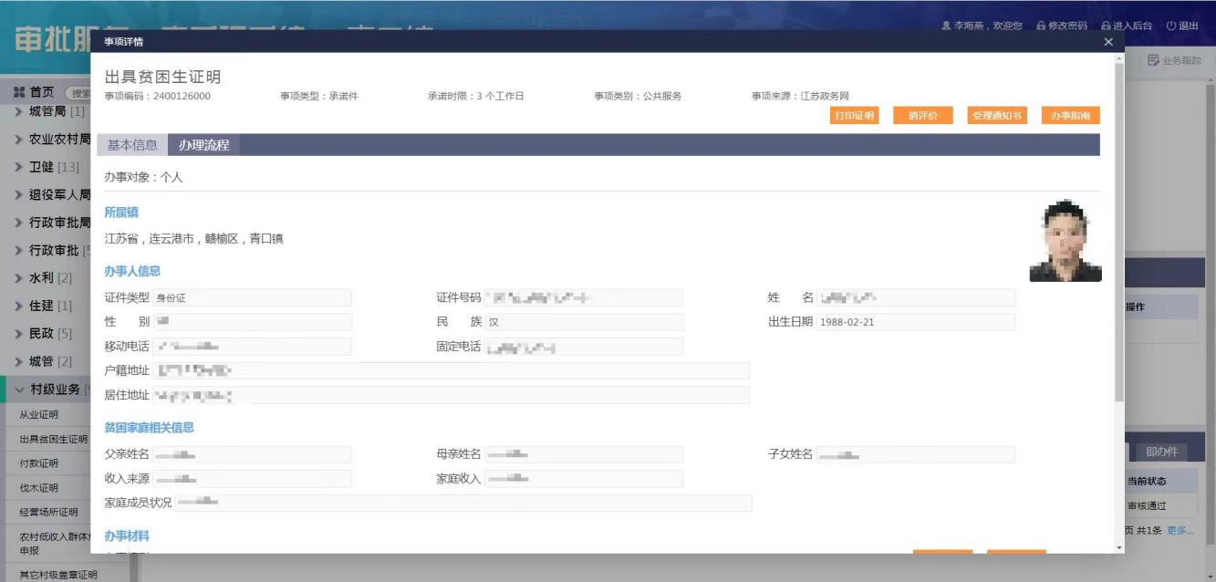Expand the 民政 tree node
Screen dimensions: 1216x582
(20, 334)
